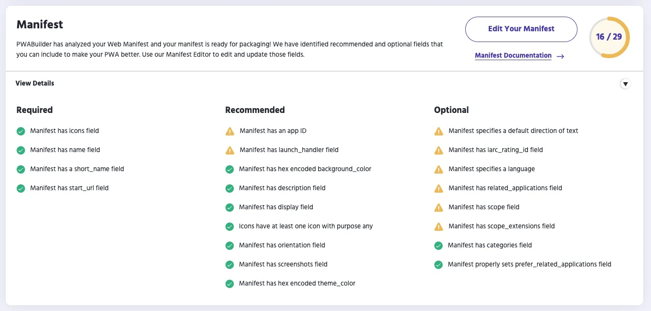This screenshot has height=311, width=651.
Task: Click warning icon beside default text direction
Action: [x=439, y=131]
